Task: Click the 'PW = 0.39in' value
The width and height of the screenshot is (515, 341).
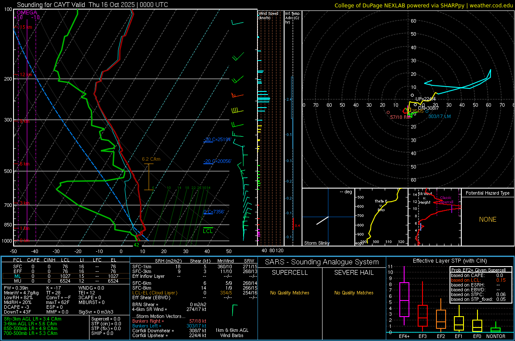Action: [x=16, y=288]
